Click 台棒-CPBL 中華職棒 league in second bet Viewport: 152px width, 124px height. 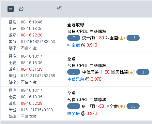[87, 66]
